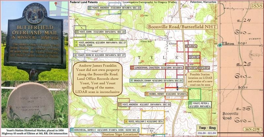Click the HOBBS, HENRY N½NW¼ label
Screen dimensions: 264x137
[x=166, y=94]
